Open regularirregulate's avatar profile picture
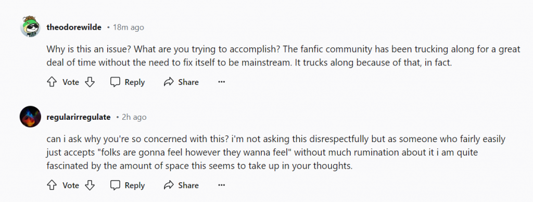 pos(30,117)
